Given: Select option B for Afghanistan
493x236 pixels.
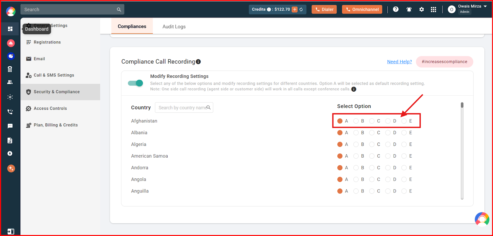Looking at the screenshot, I should [356, 121].
